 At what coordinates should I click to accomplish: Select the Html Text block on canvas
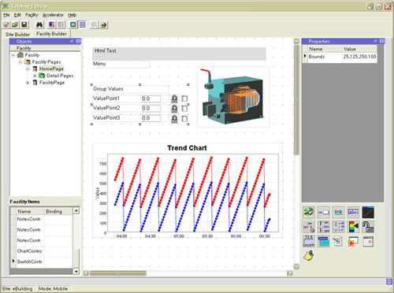click(179, 54)
